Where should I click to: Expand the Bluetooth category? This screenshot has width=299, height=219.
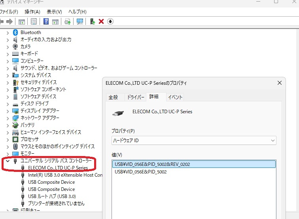(x=8, y=33)
